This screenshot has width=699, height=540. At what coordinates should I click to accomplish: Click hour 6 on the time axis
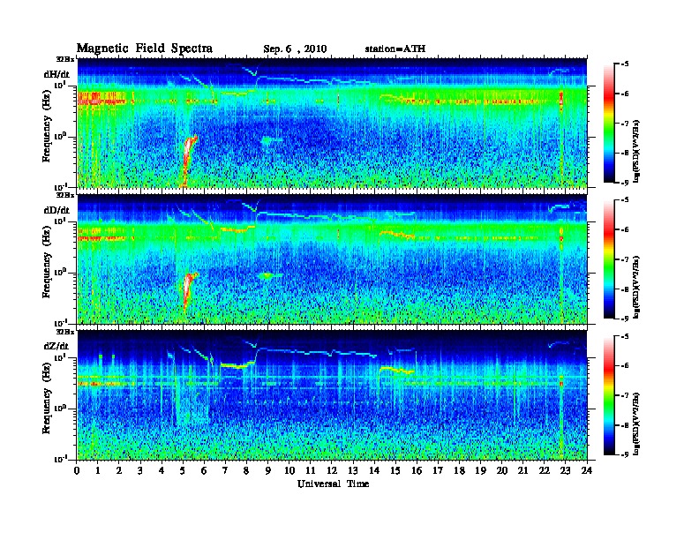click(x=204, y=470)
